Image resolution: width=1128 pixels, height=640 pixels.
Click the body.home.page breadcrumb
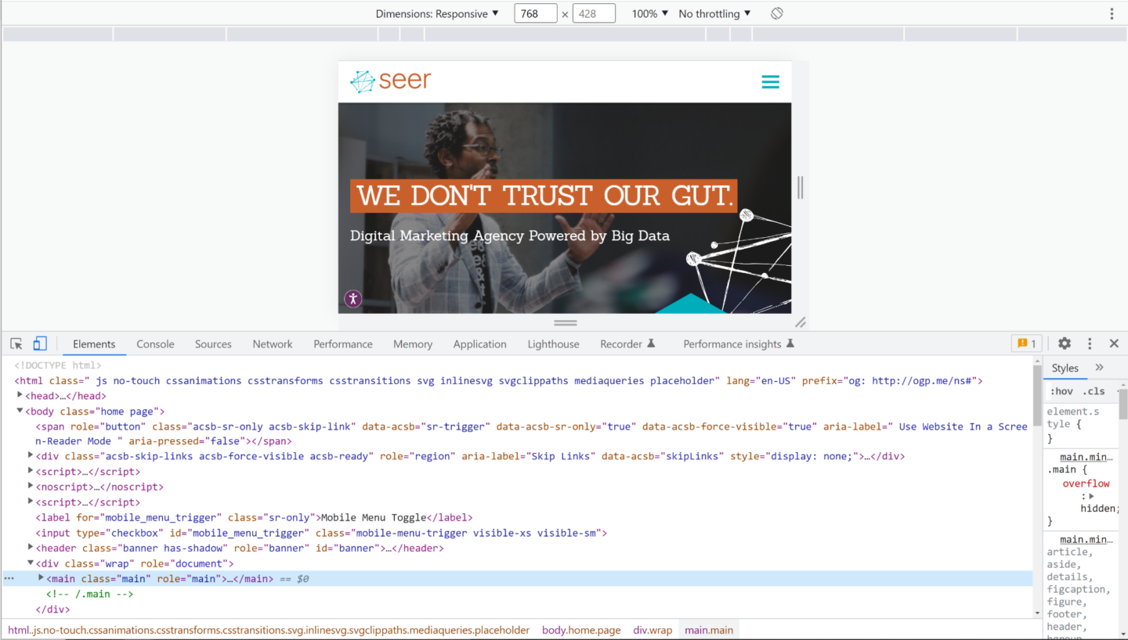(581, 630)
